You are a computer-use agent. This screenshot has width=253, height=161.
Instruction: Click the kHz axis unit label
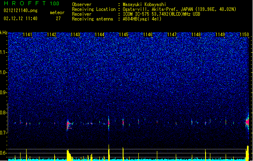pyautogui.click(x=4, y=33)
